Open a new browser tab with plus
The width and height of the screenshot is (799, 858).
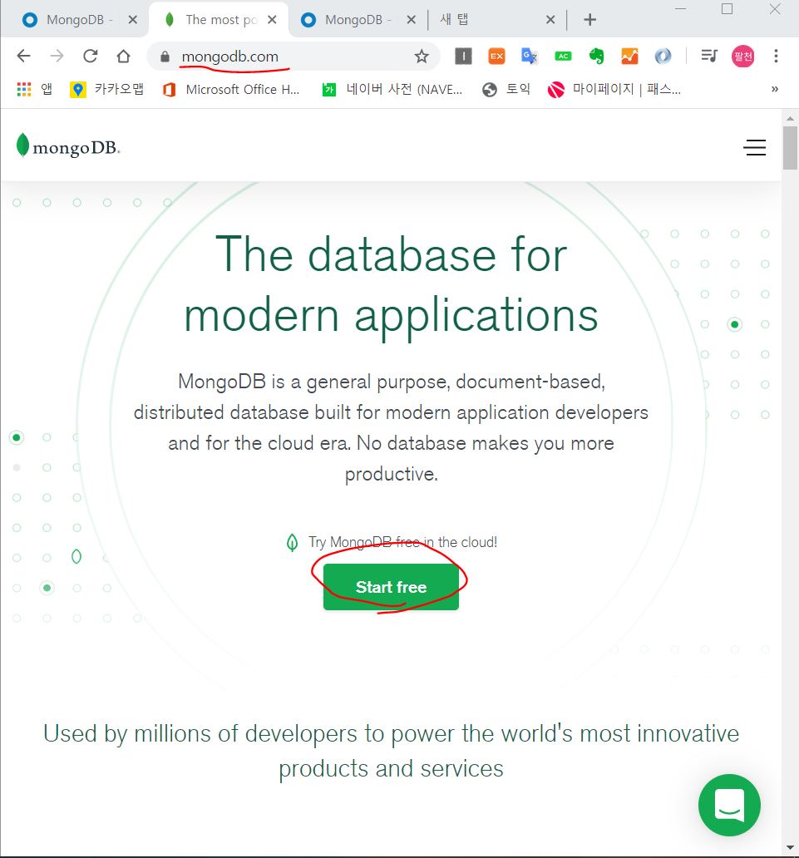coord(589,20)
